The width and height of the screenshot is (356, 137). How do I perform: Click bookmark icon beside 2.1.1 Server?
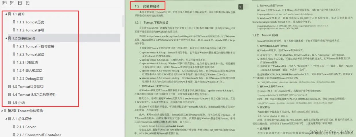click(14, 127)
